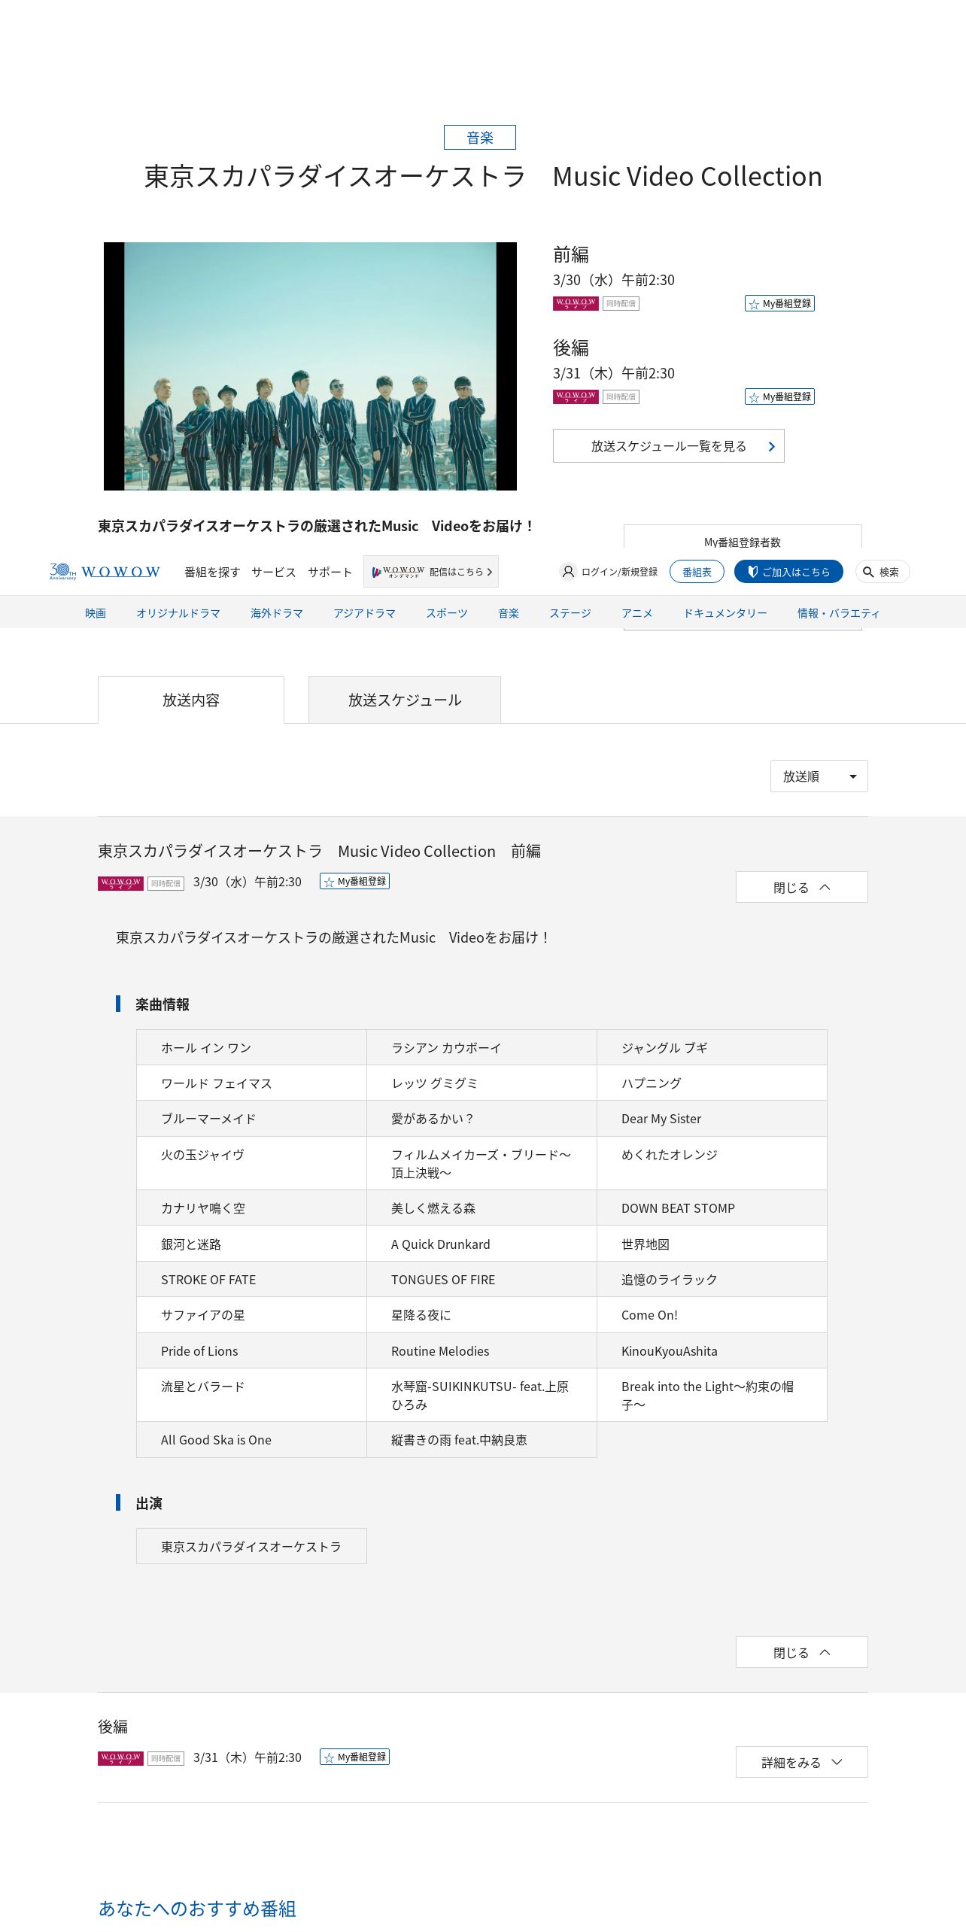Open the 放送順 sort dropdown
The height and width of the screenshot is (1932, 966).
tap(819, 776)
